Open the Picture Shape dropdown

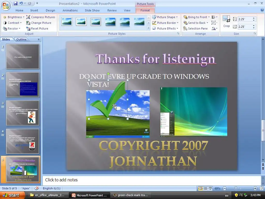pyautogui.click(x=165, y=17)
